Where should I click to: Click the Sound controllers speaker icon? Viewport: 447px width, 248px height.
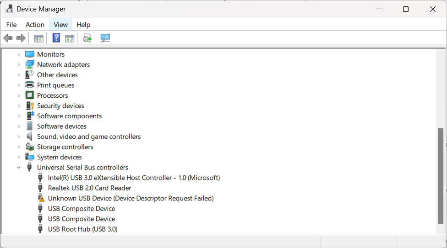(30, 136)
